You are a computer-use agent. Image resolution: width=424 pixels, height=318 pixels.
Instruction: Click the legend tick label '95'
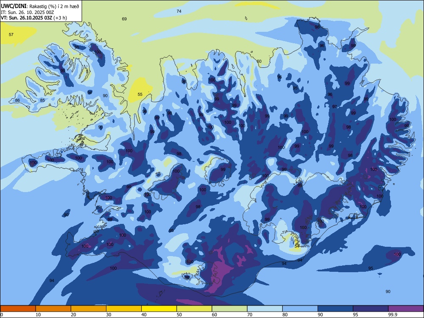click(x=356, y=315)
